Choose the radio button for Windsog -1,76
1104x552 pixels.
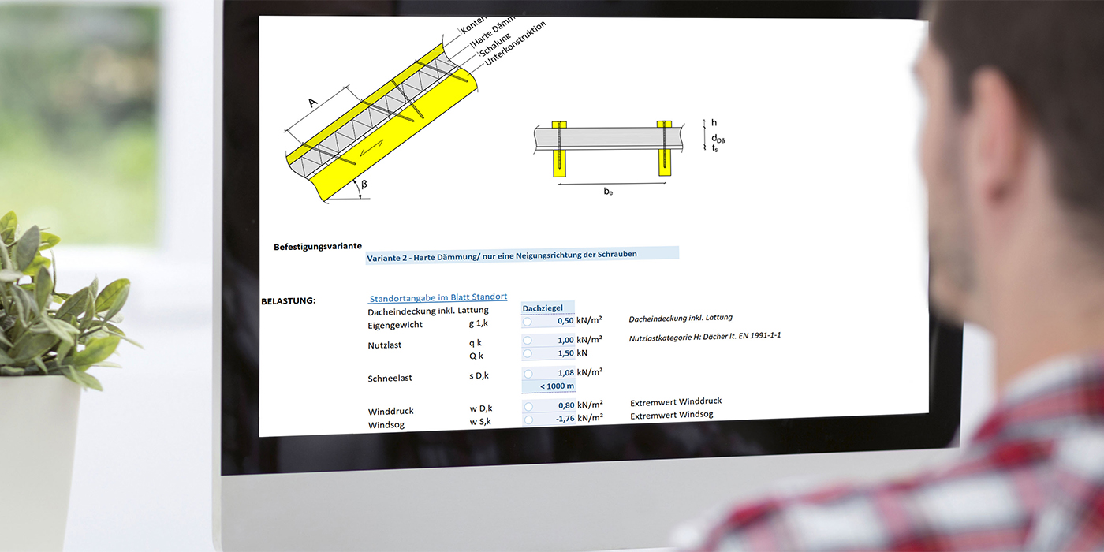pos(528,419)
